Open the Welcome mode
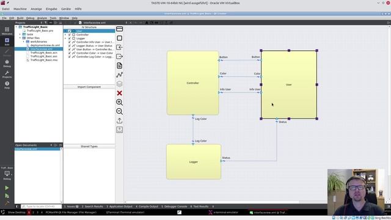Image resolution: width=391 pixels, height=220 pixels. (7, 31)
